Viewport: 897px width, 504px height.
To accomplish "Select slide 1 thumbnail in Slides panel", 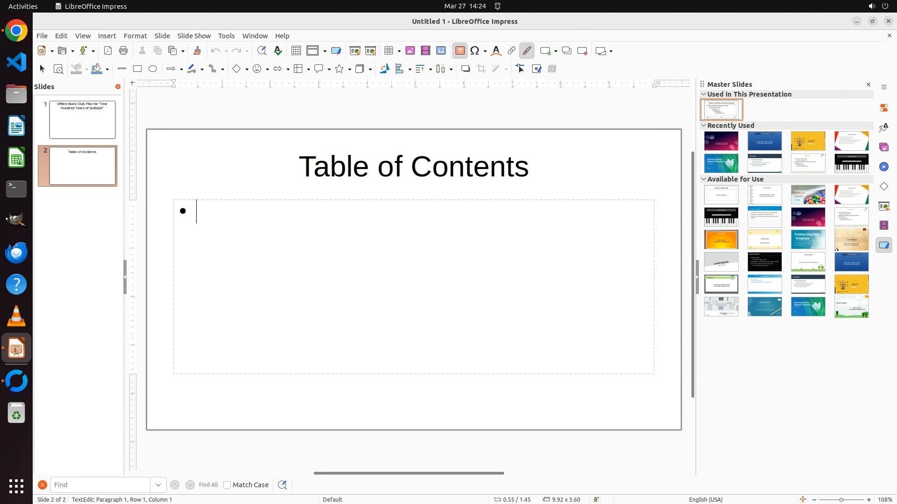I will [x=82, y=119].
